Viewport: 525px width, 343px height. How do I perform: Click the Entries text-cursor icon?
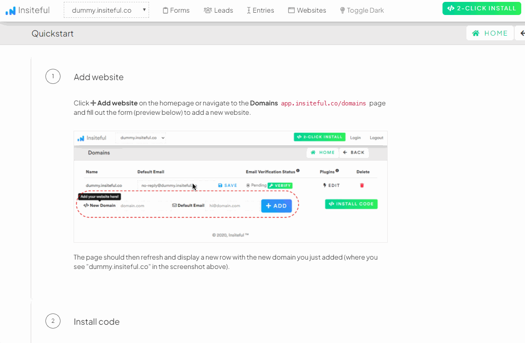[x=249, y=10]
